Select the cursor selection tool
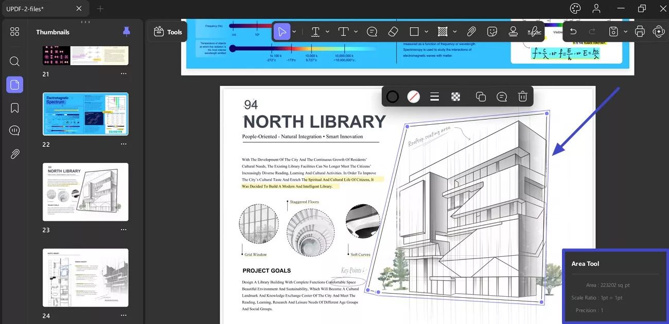669x324 pixels. 282,32
